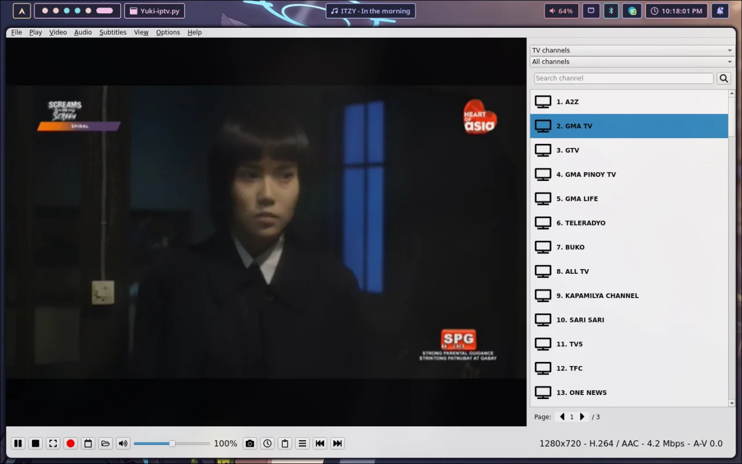
Task: Select channel 11. TV5
Action: [x=629, y=345]
